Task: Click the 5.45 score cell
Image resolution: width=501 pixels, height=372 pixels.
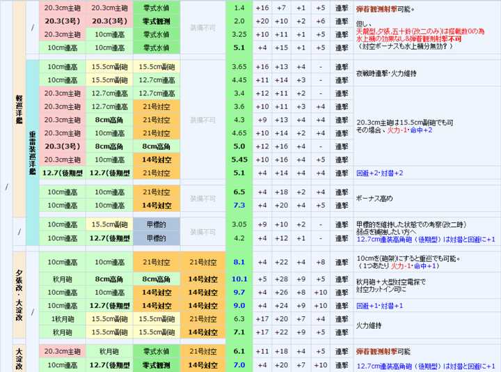Action: (x=239, y=160)
